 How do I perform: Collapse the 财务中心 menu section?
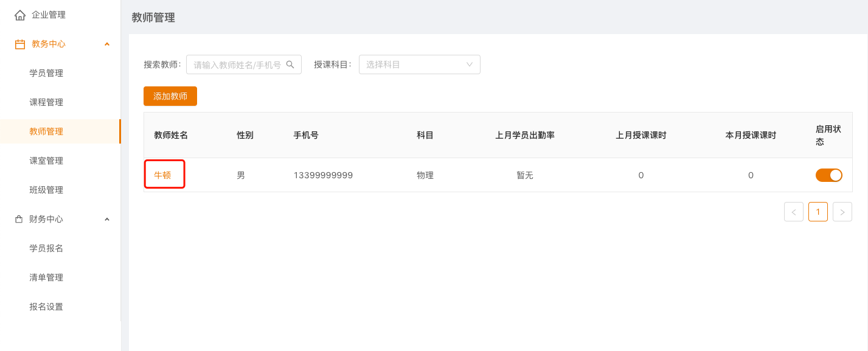[x=107, y=219]
